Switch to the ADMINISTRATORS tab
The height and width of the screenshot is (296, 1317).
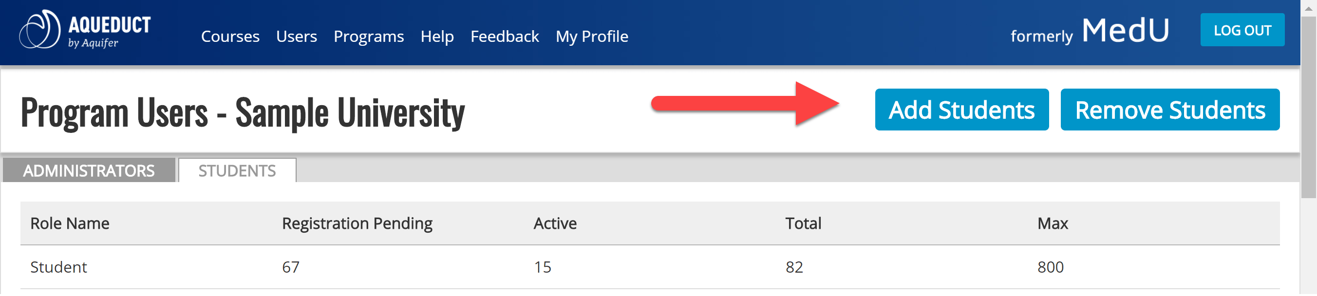pyautogui.click(x=89, y=171)
